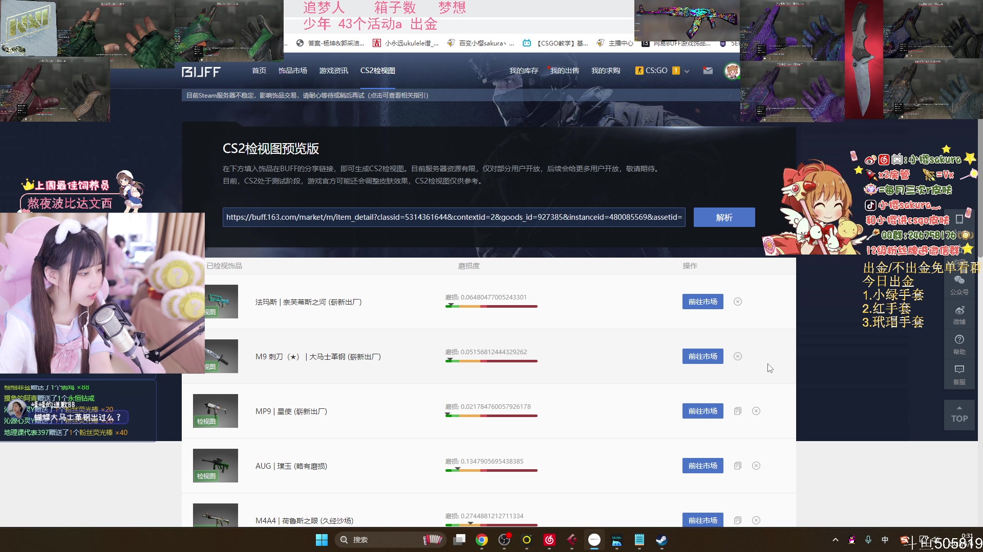Go to market for 法玛斯 奈芙蒂斯之河
Image resolution: width=983 pixels, height=552 pixels.
coord(702,302)
